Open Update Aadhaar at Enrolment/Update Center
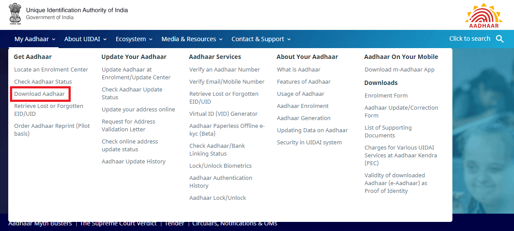Screen dimensions: 514x231 pos(136,73)
